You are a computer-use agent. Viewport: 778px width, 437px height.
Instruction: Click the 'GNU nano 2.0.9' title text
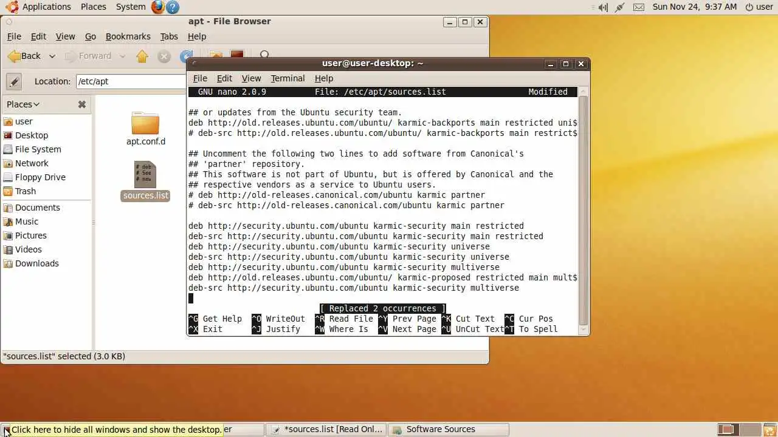coord(232,92)
